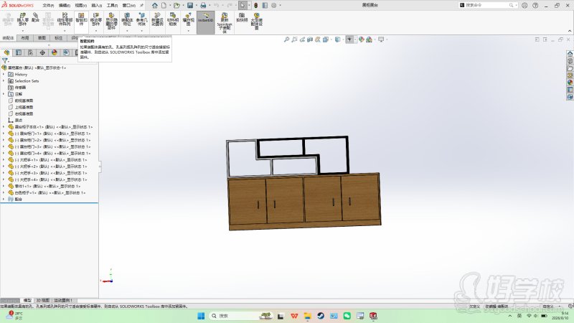Open the 编辑 (Edit) menu
Image resolution: width=574 pixels, height=323 pixels.
[65, 5]
